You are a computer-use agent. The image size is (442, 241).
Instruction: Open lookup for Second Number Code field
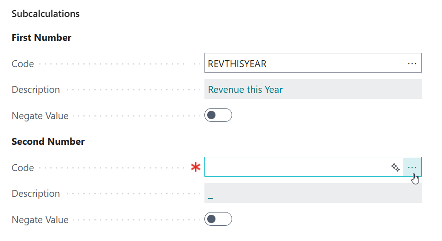coord(412,167)
